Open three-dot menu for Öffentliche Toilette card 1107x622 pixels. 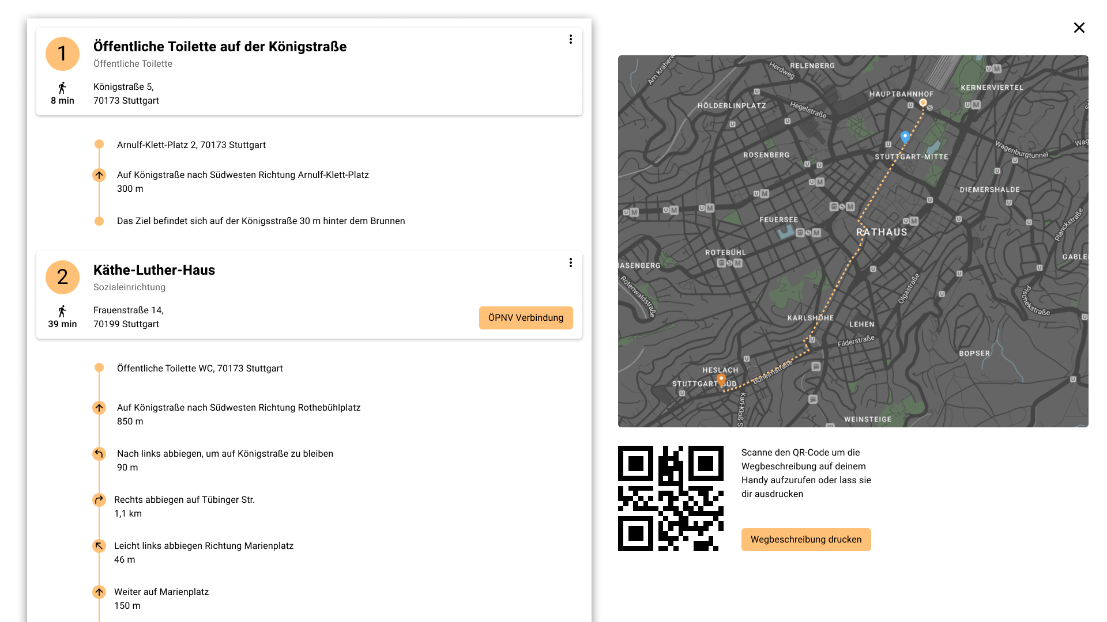click(x=571, y=39)
